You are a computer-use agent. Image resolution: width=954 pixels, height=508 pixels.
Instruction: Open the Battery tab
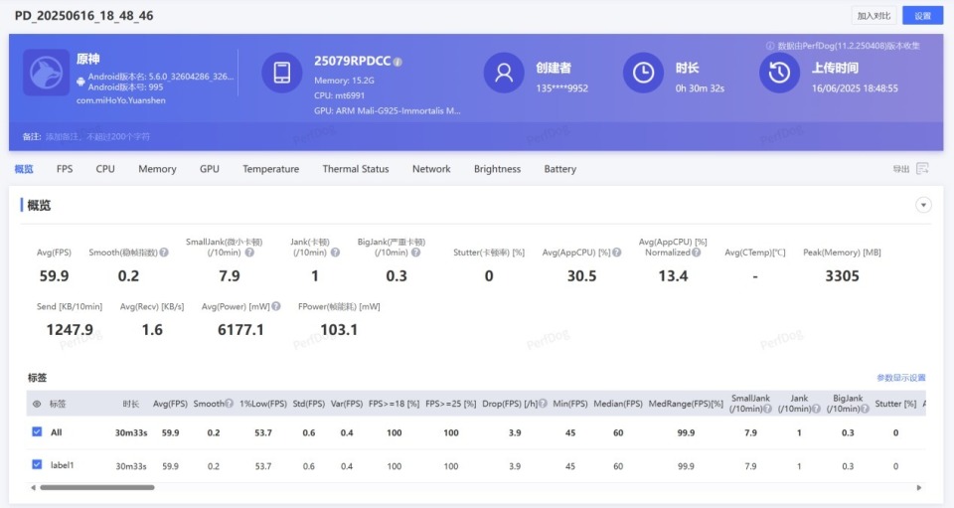[559, 169]
